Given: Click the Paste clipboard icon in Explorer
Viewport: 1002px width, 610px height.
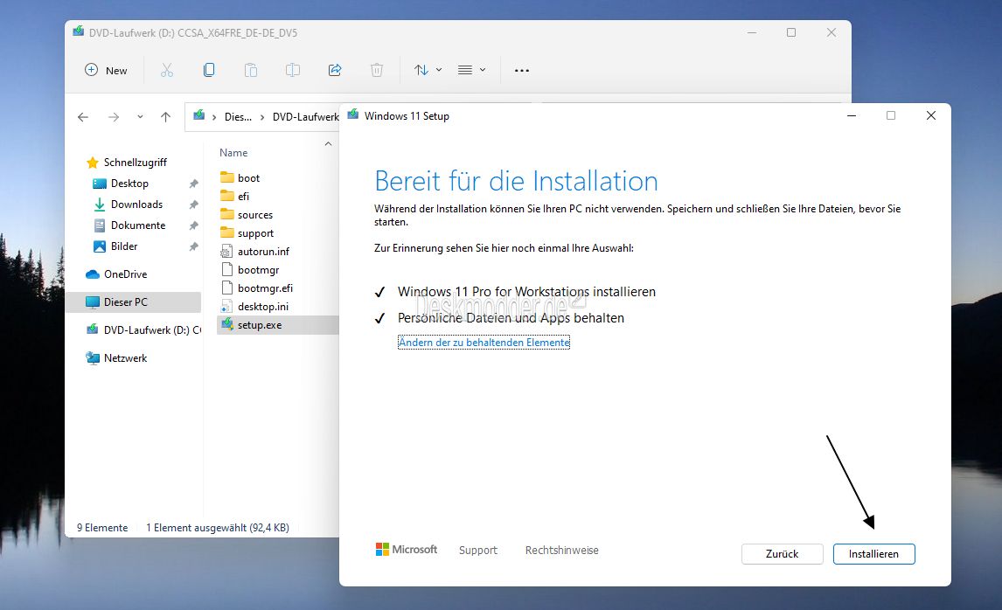Looking at the screenshot, I should tap(250, 70).
